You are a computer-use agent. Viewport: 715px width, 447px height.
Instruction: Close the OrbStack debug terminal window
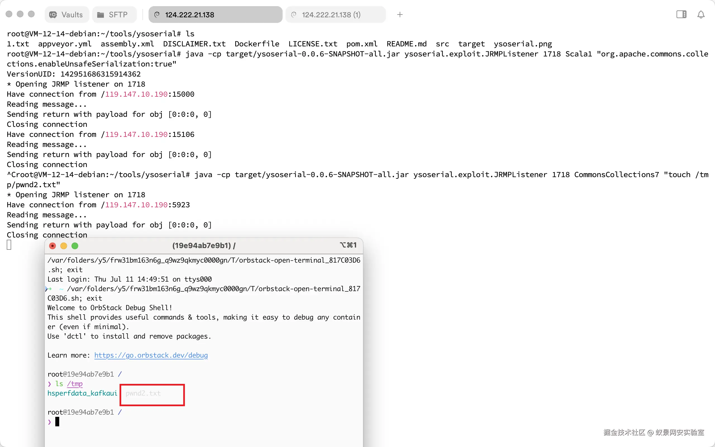[x=53, y=246]
